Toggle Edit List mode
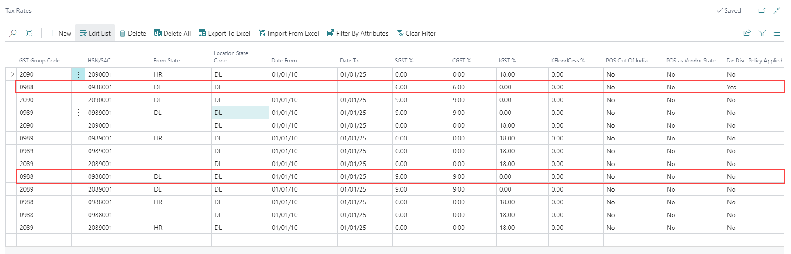The image size is (791, 254). tap(95, 33)
